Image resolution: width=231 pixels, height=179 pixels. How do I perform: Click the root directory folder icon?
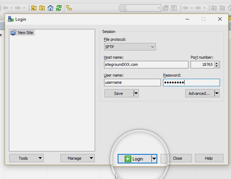click(42, 8)
